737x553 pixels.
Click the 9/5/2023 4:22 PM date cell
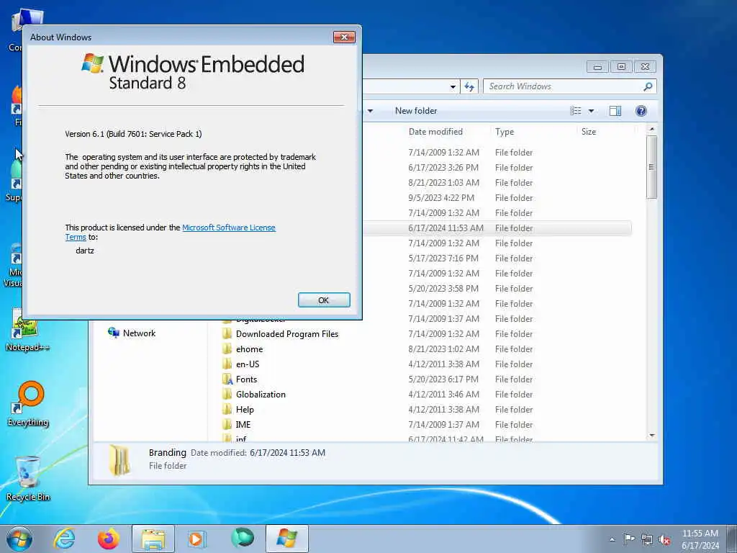(441, 198)
